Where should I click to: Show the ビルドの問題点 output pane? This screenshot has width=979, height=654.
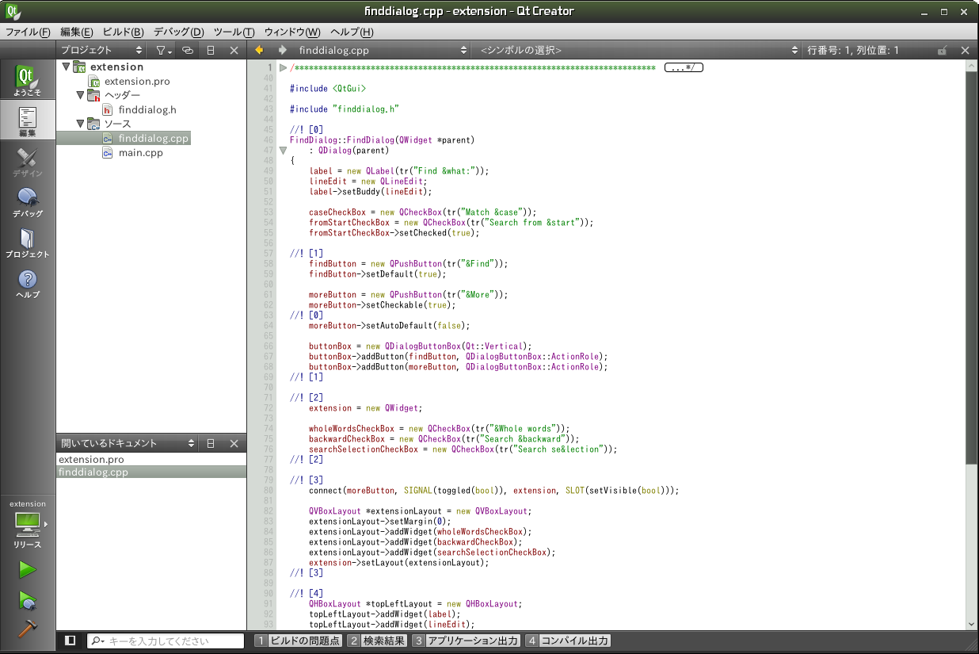pos(298,641)
